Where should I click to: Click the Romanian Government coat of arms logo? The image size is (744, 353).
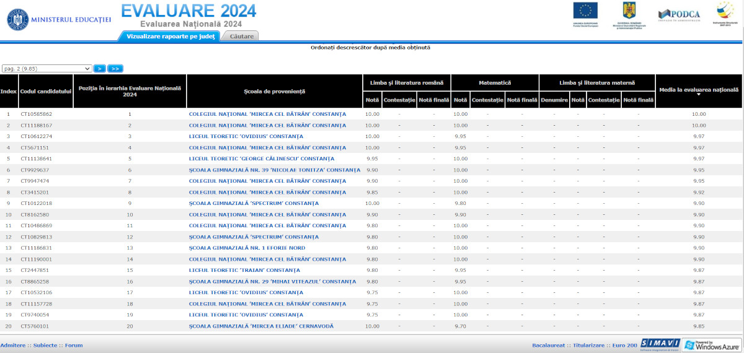pyautogui.click(x=629, y=11)
